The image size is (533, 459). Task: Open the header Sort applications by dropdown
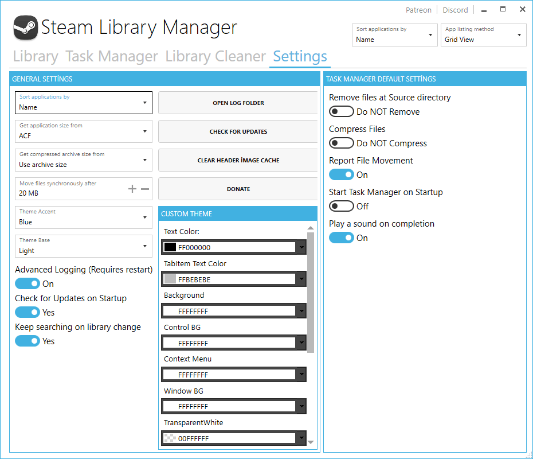click(395, 35)
